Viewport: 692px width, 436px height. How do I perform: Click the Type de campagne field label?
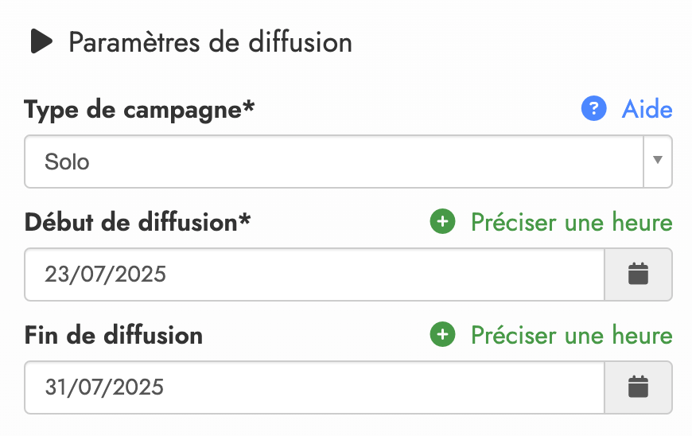[132, 110]
